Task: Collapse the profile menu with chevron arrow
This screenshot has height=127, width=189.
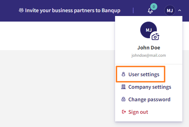Action: pos(180,10)
